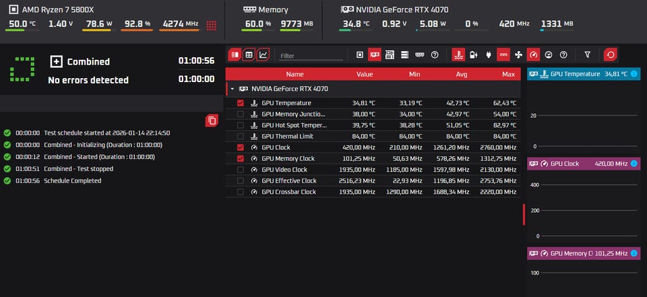Toggle storage sensor source filter
The height and width of the screenshot is (297, 647).
coord(404,55)
